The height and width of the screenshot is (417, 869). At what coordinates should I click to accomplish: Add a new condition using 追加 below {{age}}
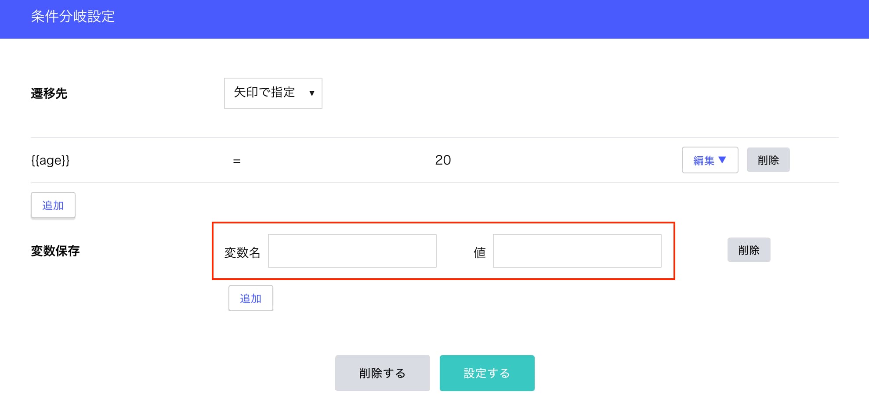[x=53, y=205]
